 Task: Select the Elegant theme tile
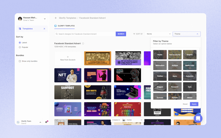point(160,87)
